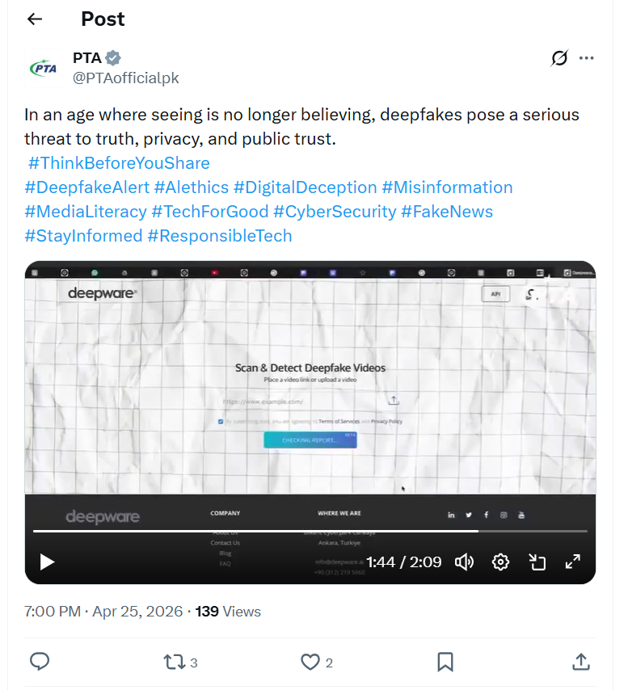This screenshot has height=690, width=628.
Task: Open the video settings gear
Action: (x=500, y=562)
